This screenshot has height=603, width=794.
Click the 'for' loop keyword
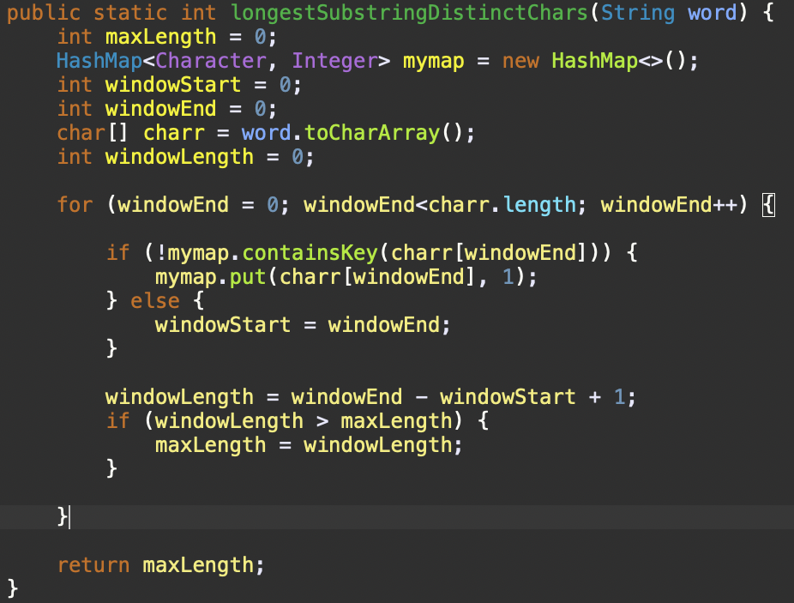[x=75, y=205]
